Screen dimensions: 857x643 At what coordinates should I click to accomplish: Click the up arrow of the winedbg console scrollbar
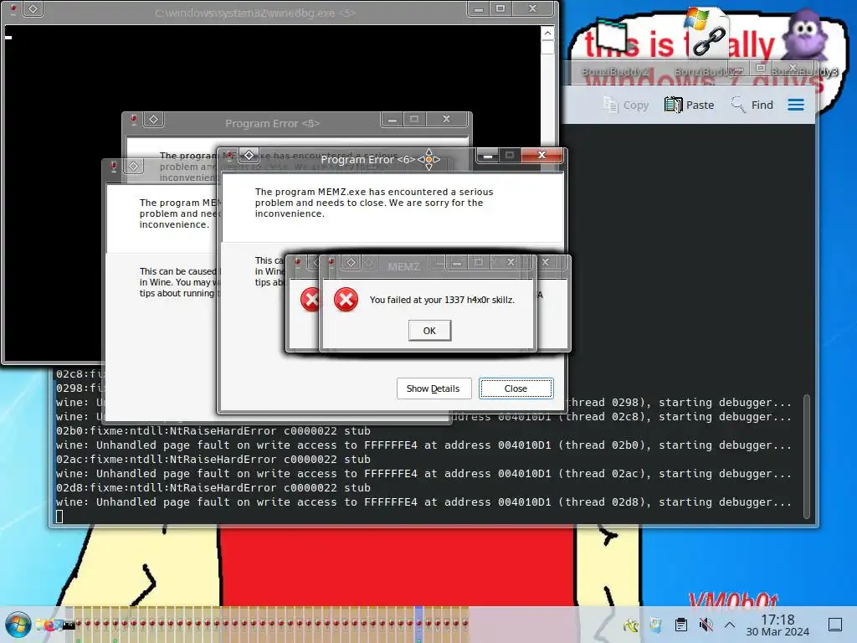coord(547,33)
